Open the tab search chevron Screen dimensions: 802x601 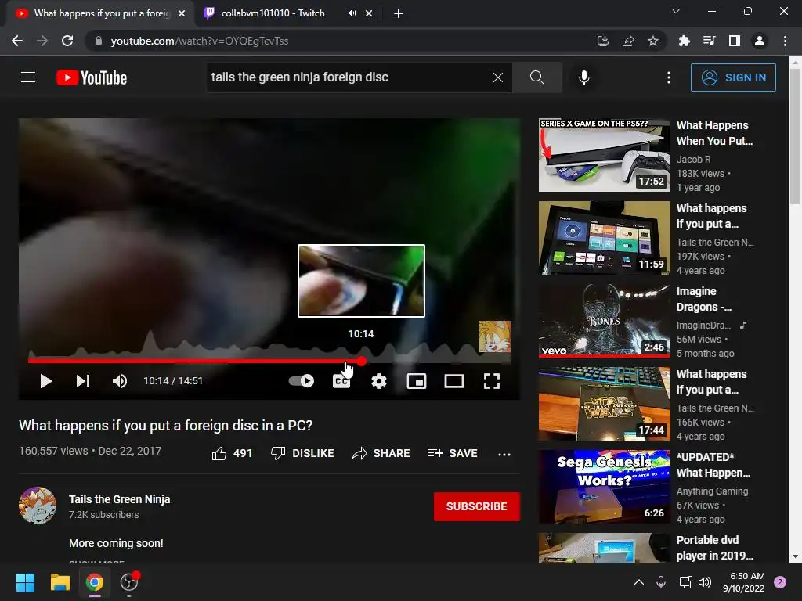pyautogui.click(x=676, y=11)
